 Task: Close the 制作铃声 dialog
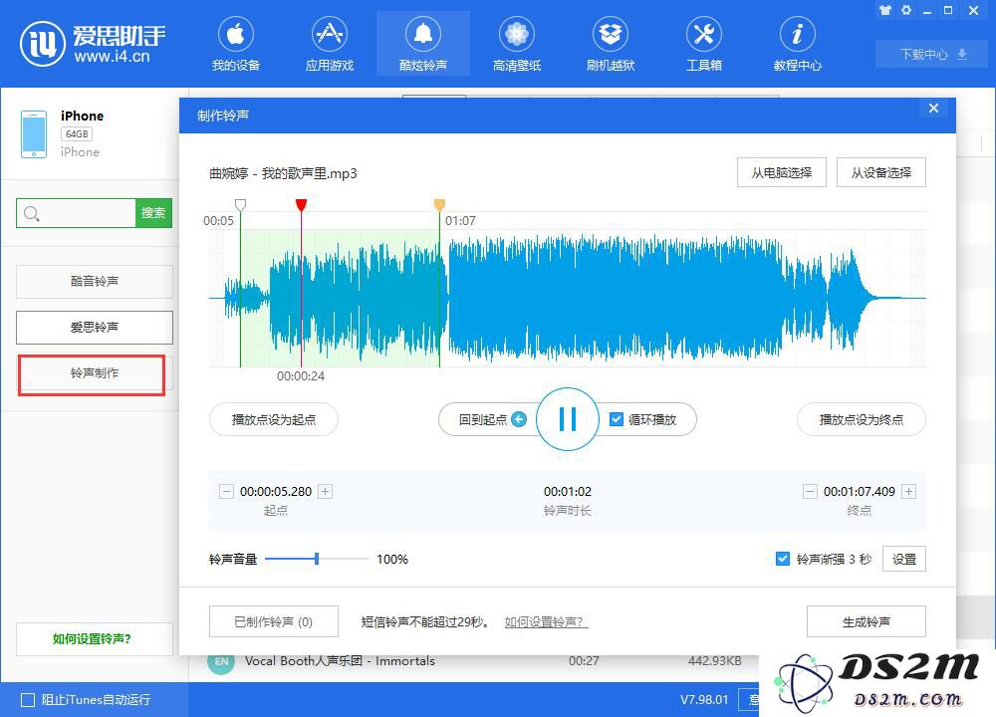pyautogui.click(x=933, y=108)
